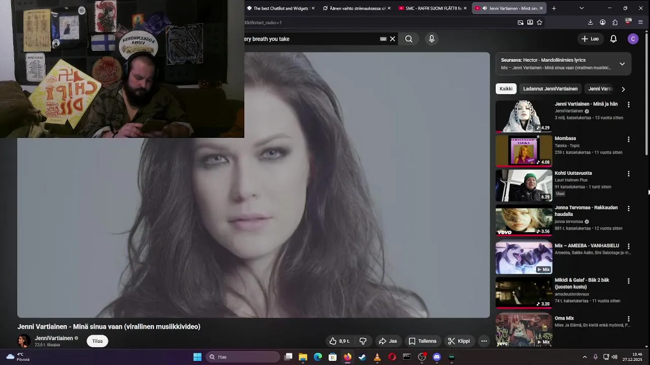Open menu for Mix AMEEBA VANHASIELU
Image resolution: width=650 pixels, height=365 pixels.
pos(629,246)
